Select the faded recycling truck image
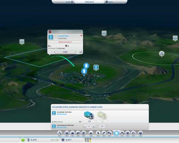The height and width of the screenshot is (143, 179). coord(102,115)
